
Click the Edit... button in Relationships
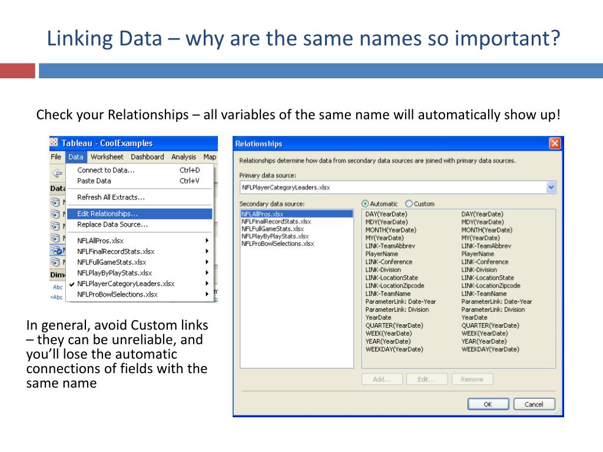[426, 380]
